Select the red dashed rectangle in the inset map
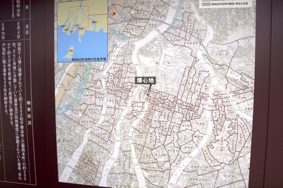The image size is (283, 188). click(x=78, y=18)
